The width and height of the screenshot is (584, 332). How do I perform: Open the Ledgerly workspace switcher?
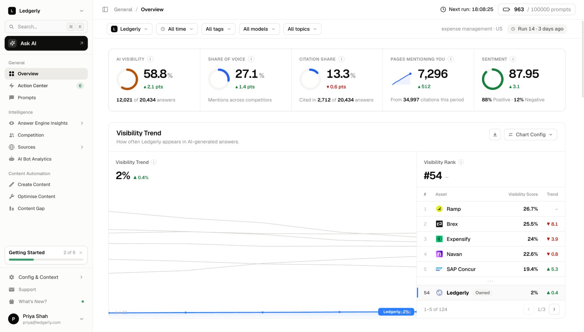tap(46, 11)
